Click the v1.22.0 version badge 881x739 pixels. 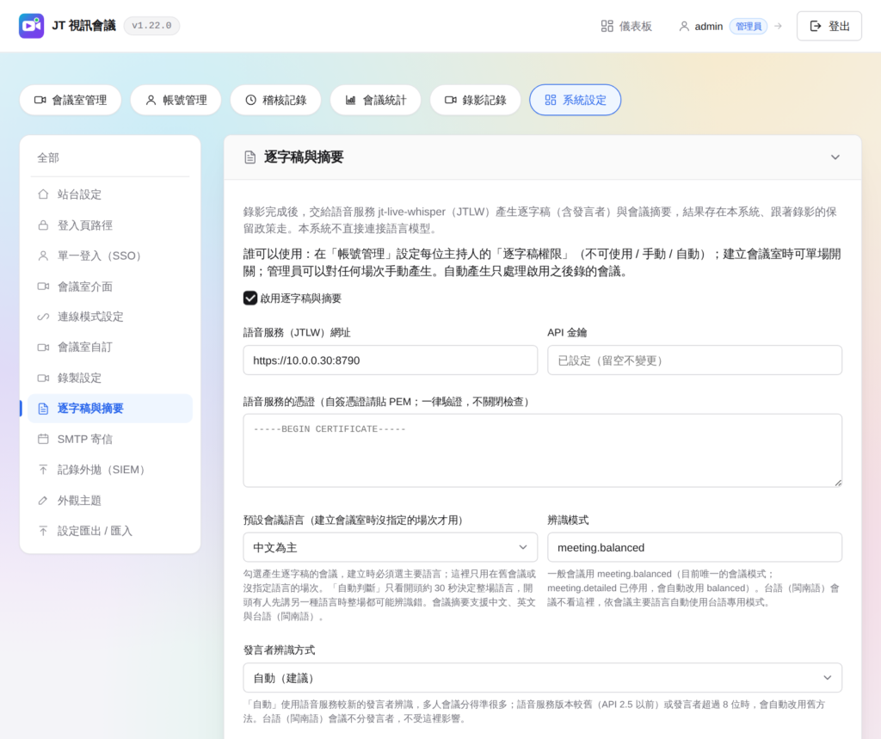151,26
